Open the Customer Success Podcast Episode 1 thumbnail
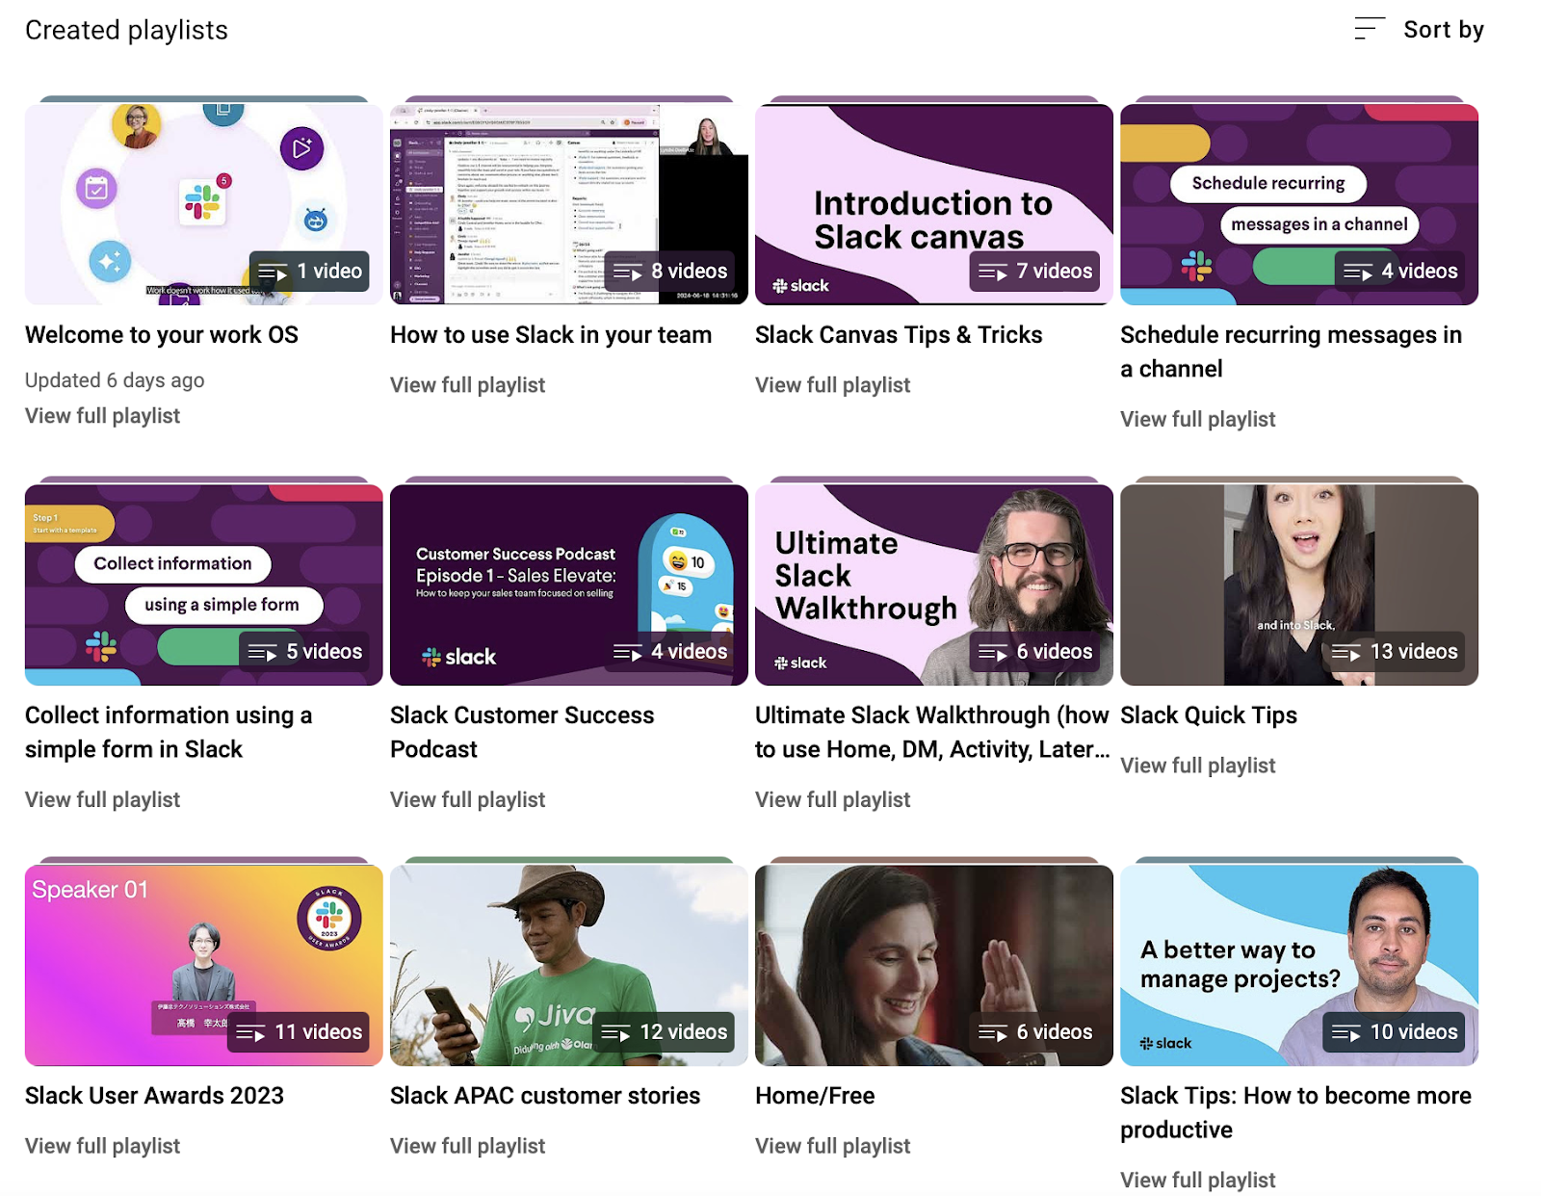The width and height of the screenshot is (1541, 1196). pyautogui.click(x=569, y=585)
